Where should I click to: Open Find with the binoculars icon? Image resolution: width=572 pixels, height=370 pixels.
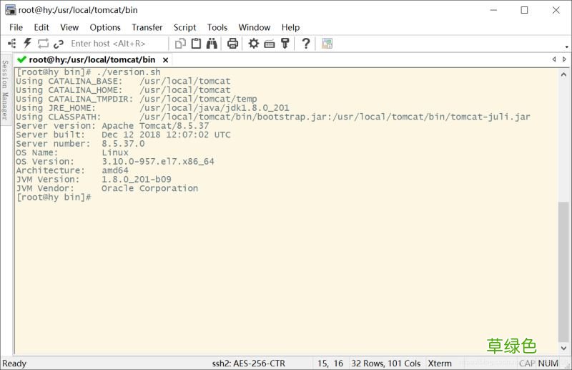[x=212, y=44]
